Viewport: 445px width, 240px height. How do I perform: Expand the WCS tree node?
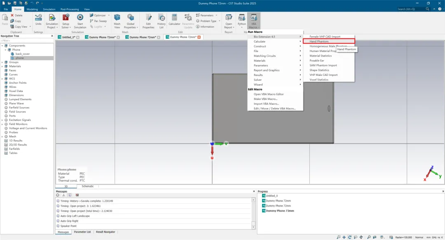[x=2, y=79]
